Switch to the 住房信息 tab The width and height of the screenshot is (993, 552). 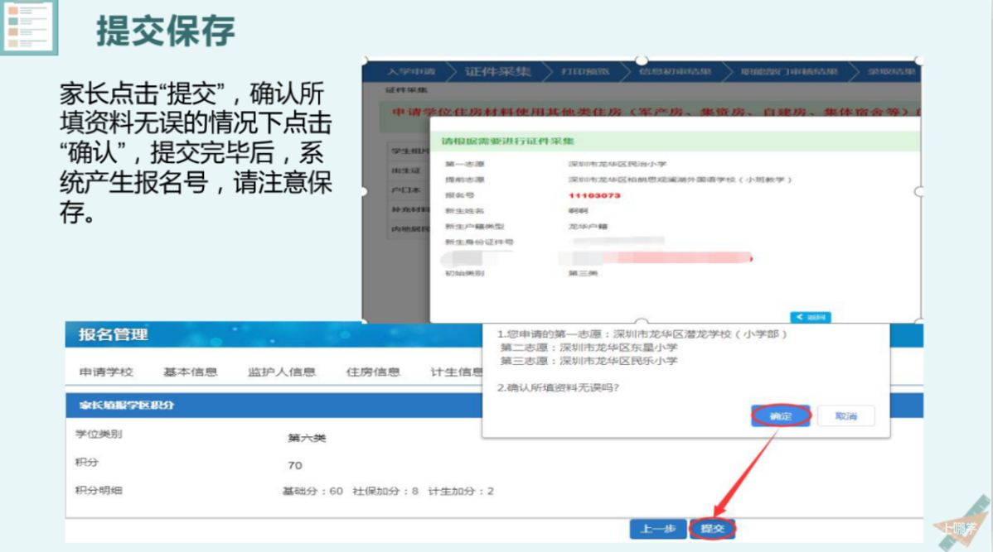click(372, 372)
